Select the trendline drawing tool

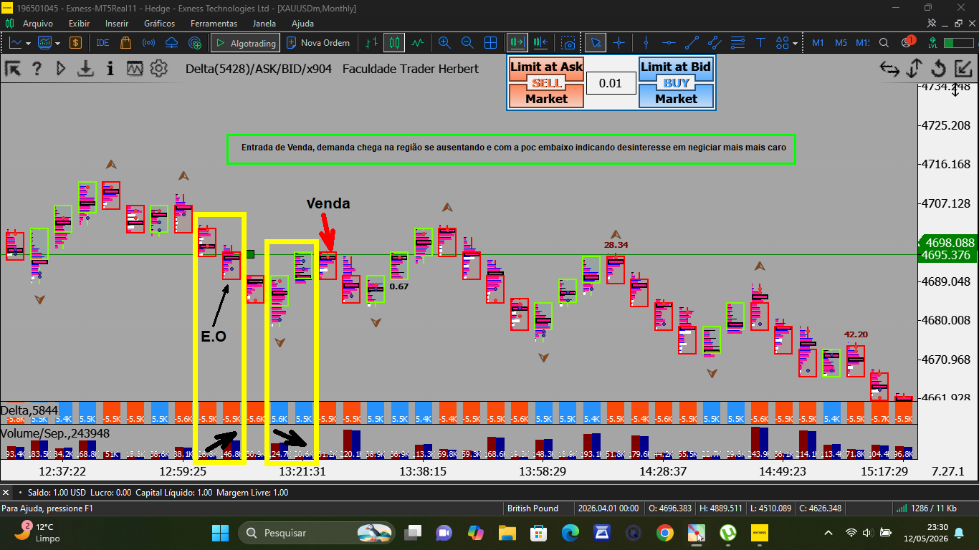click(692, 43)
